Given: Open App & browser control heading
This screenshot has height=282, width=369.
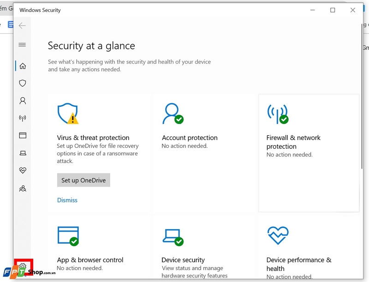Looking at the screenshot, I should pos(90,260).
